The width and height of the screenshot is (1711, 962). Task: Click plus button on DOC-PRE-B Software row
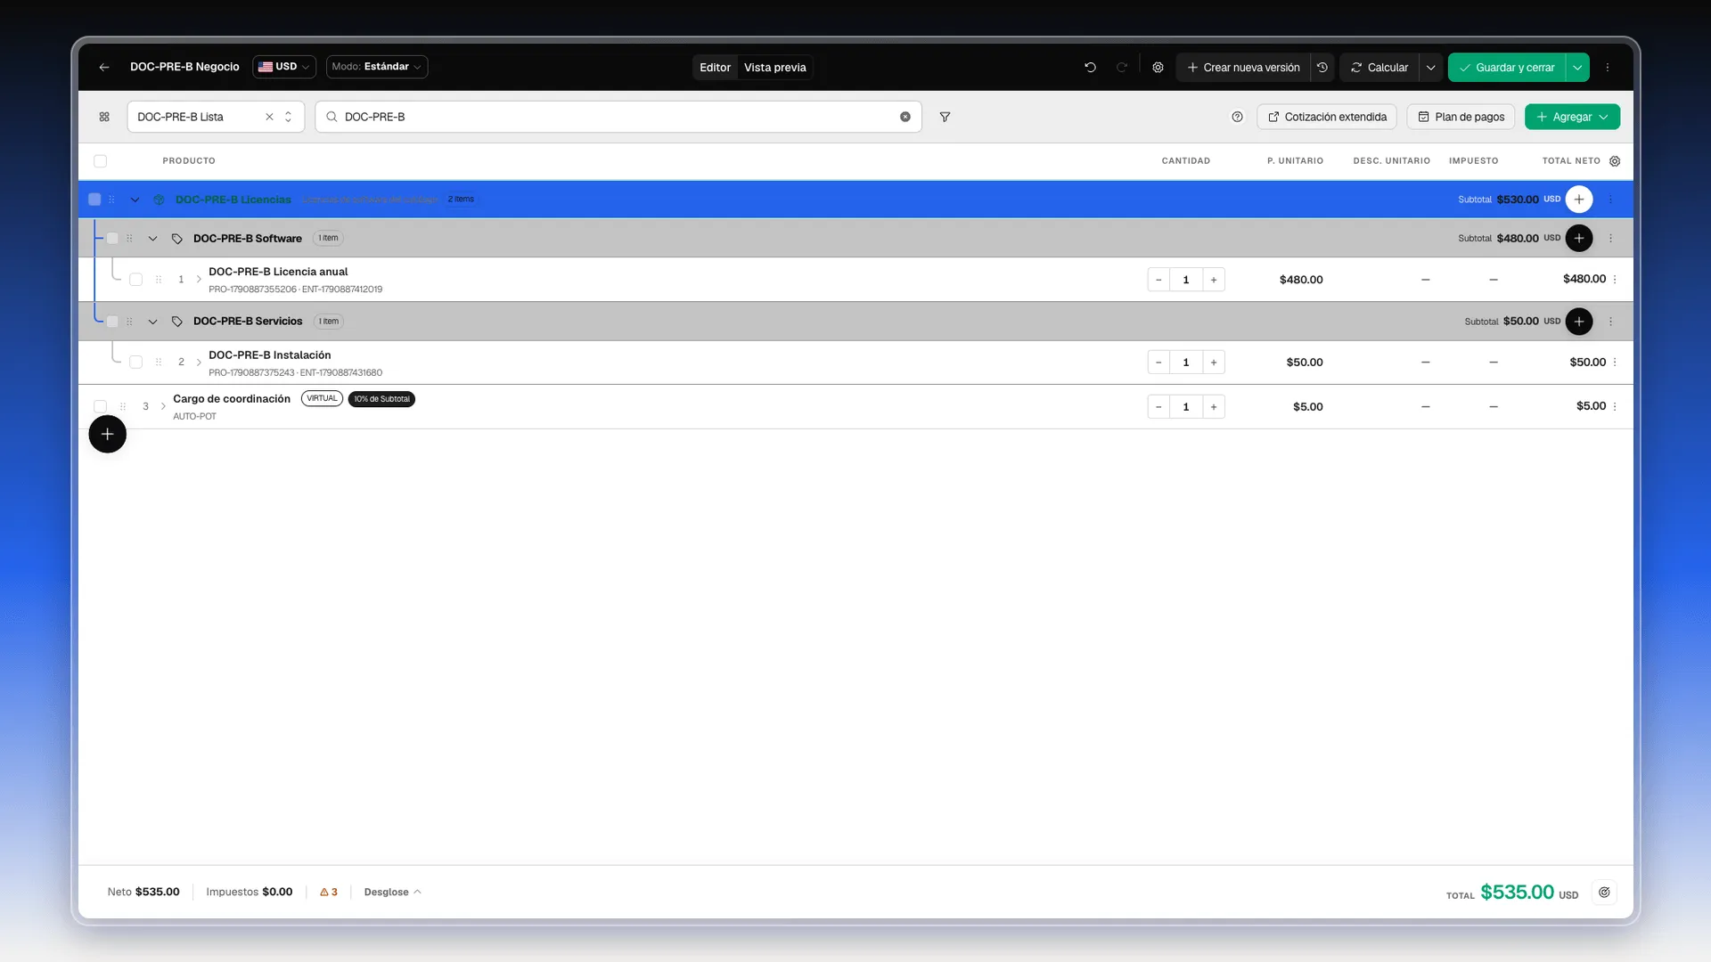coord(1579,239)
